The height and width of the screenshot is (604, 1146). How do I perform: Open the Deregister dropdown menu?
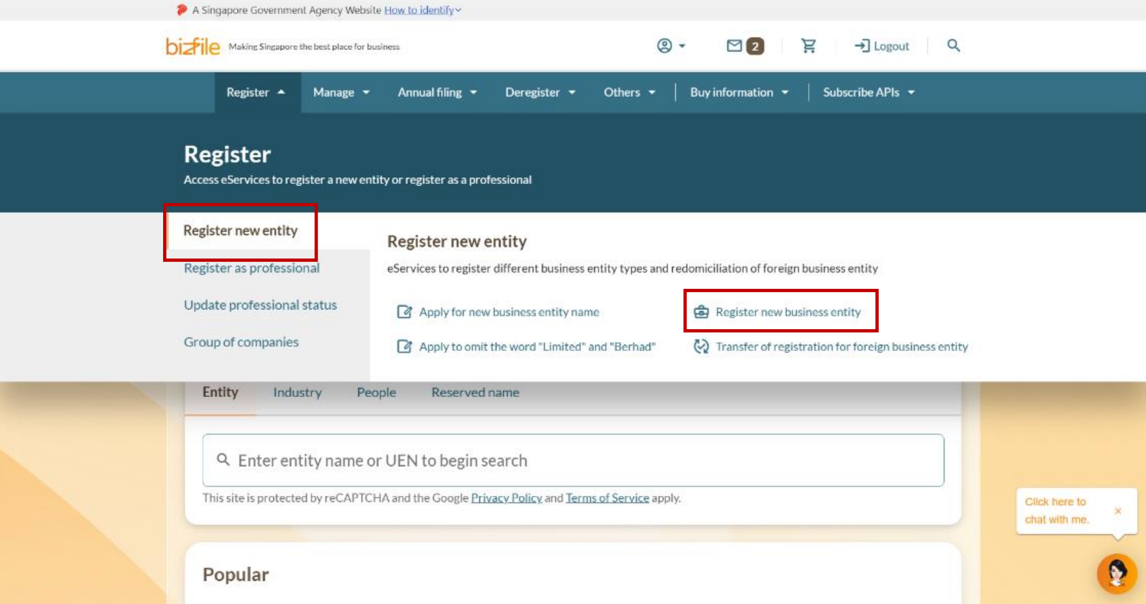pyautogui.click(x=539, y=92)
